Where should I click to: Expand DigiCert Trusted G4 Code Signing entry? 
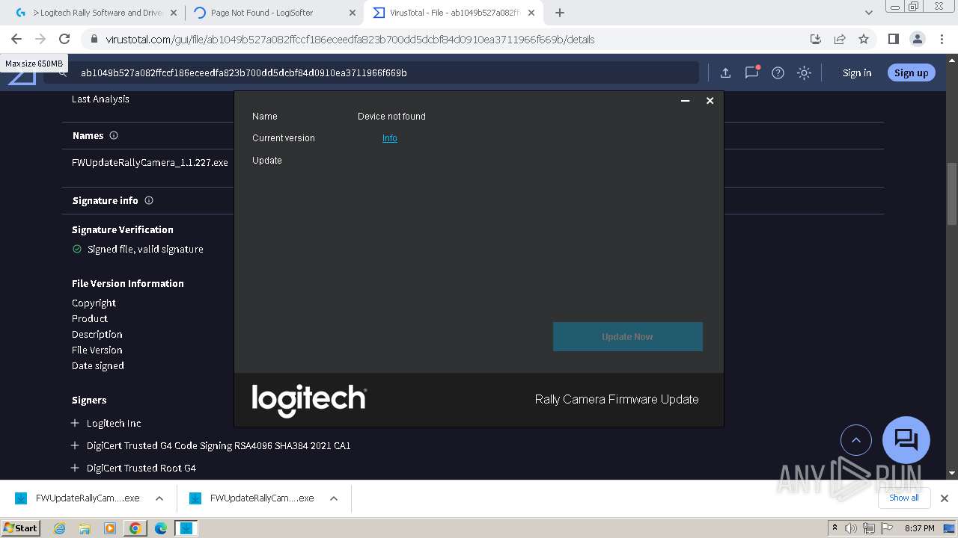point(75,445)
